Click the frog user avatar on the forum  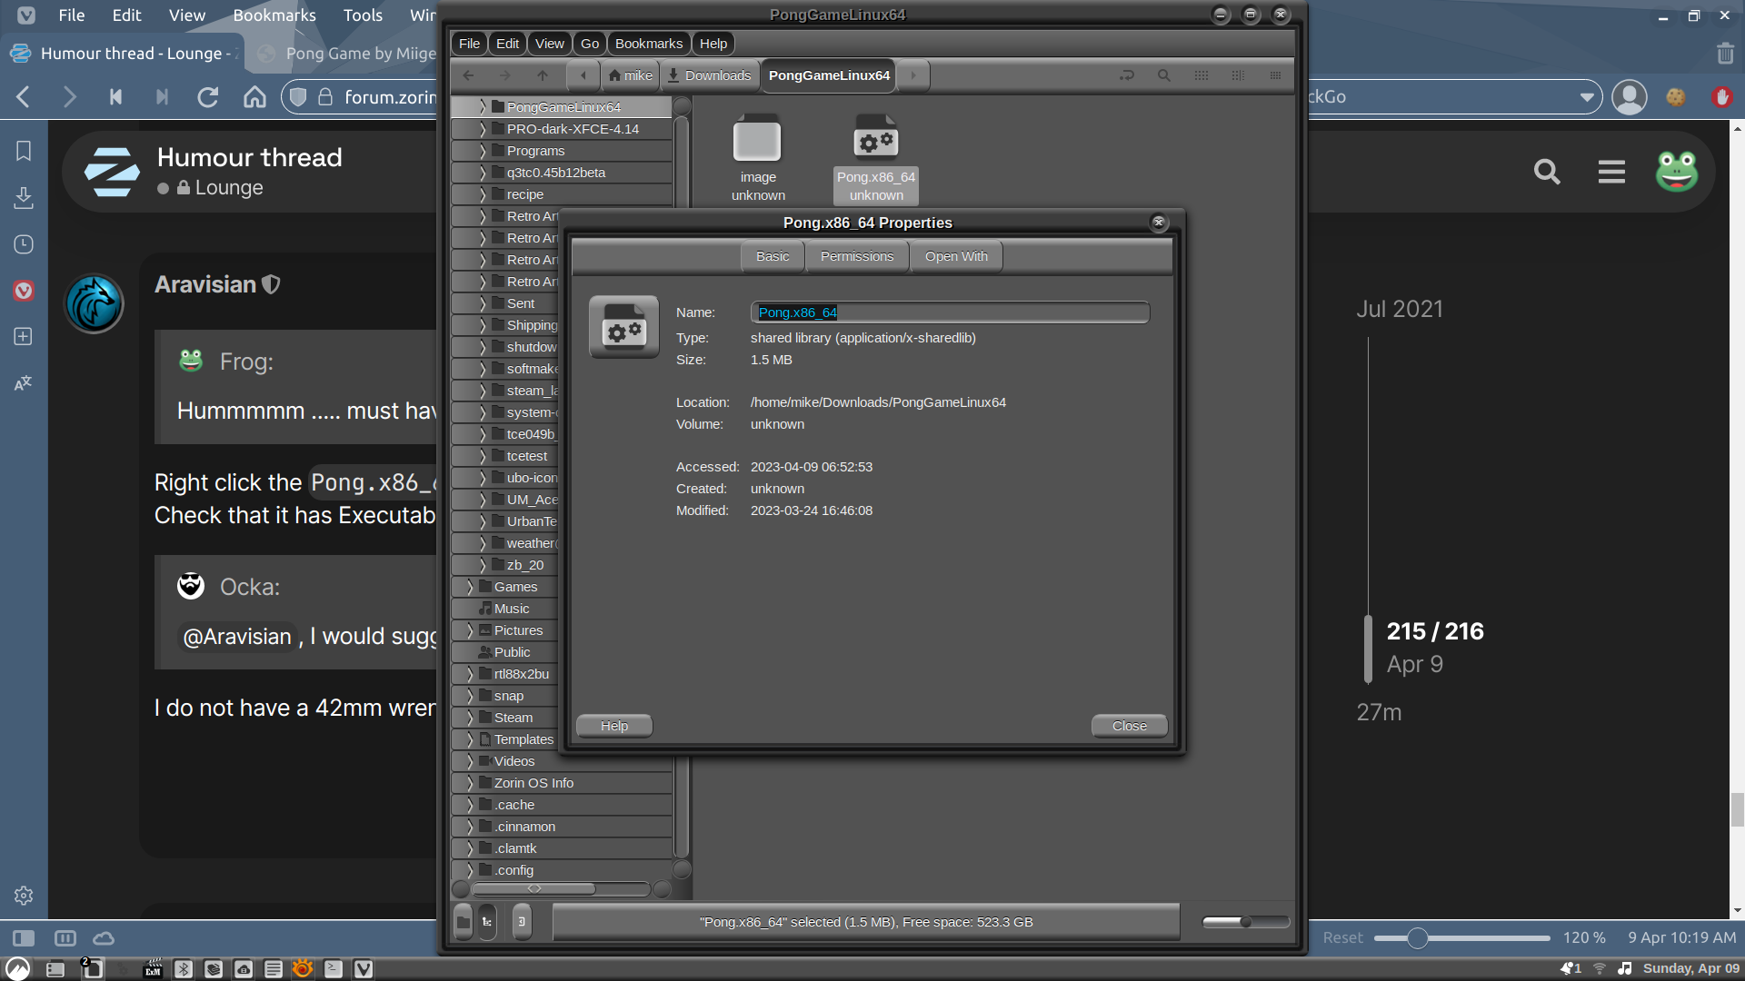pos(1676,172)
